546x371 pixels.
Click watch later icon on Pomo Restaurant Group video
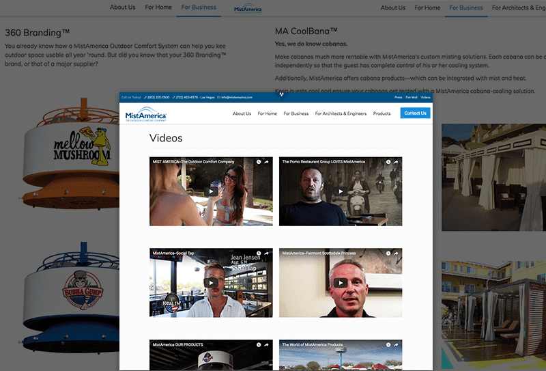[388, 162]
